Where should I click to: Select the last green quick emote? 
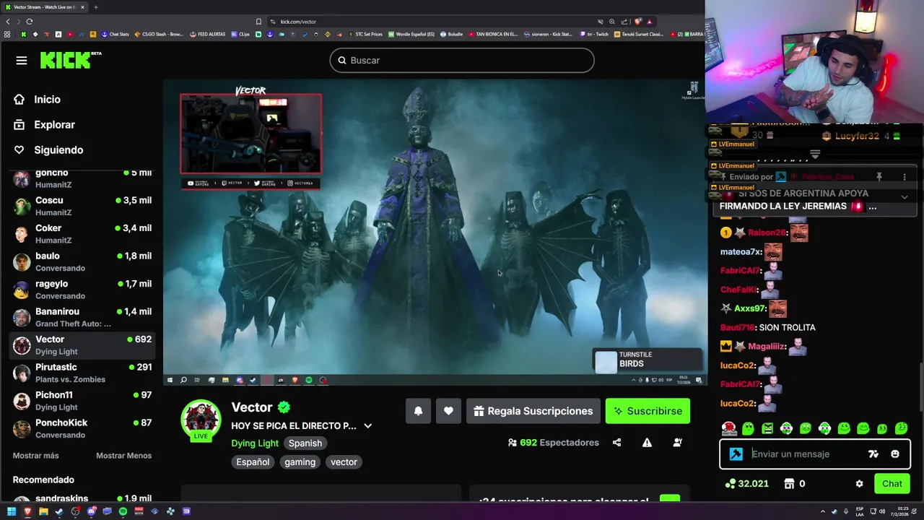click(x=901, y=428)
